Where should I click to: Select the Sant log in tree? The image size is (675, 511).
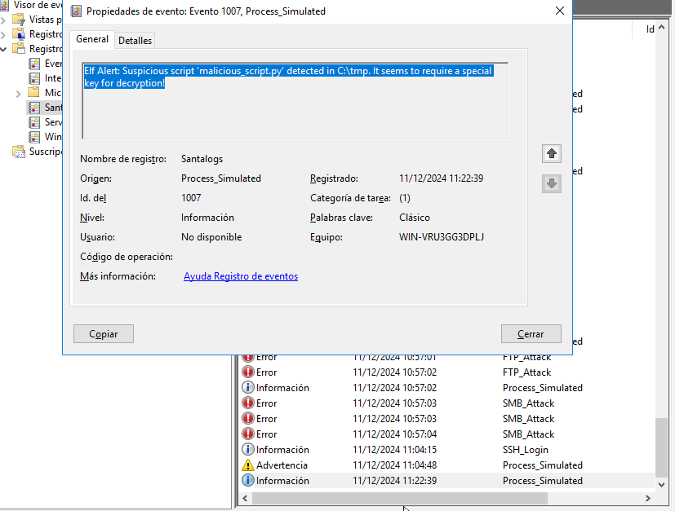[45, 108]
